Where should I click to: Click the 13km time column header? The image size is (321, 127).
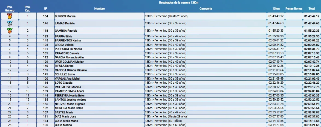276,9
